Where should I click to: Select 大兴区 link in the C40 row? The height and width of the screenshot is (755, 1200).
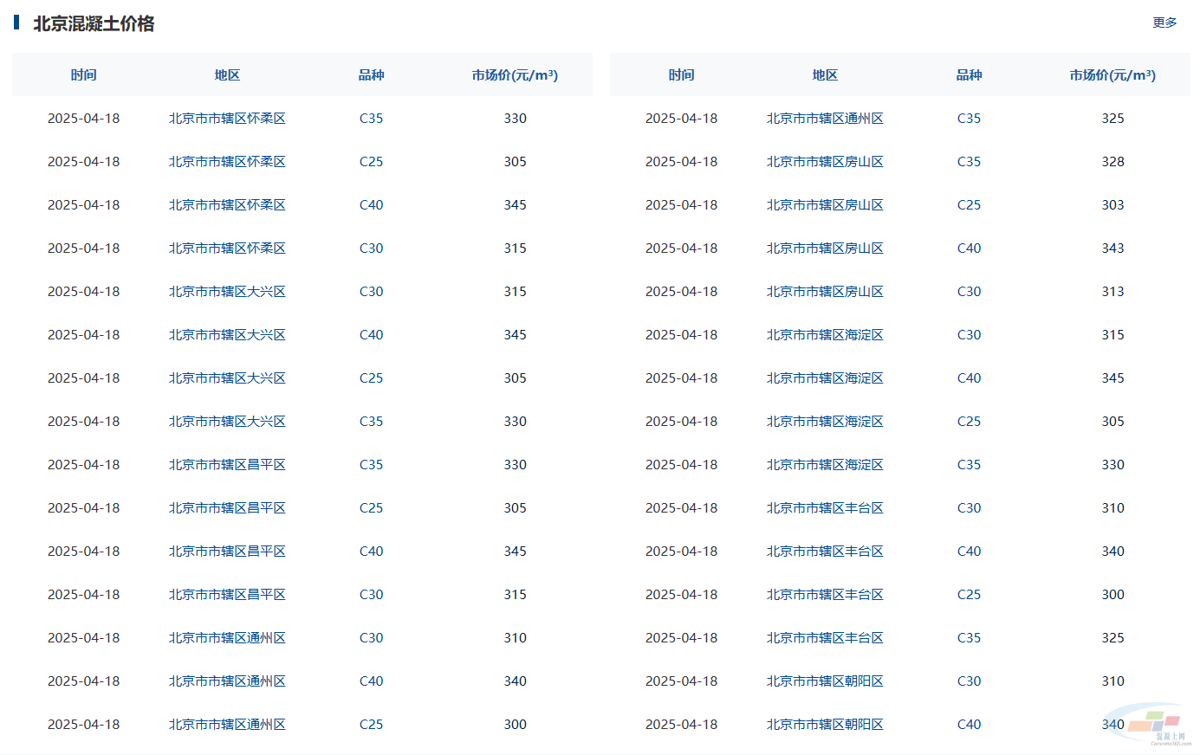click(227, 335)
